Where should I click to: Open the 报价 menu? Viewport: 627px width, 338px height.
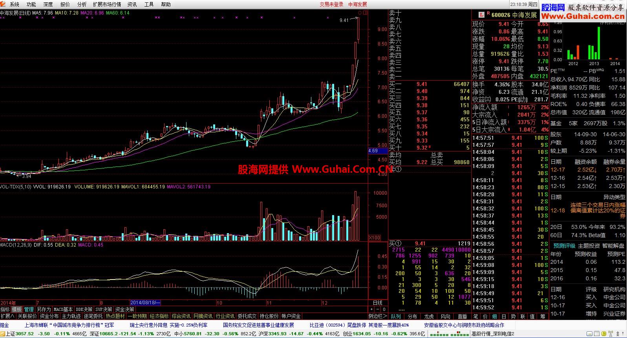tap(65, 4)
